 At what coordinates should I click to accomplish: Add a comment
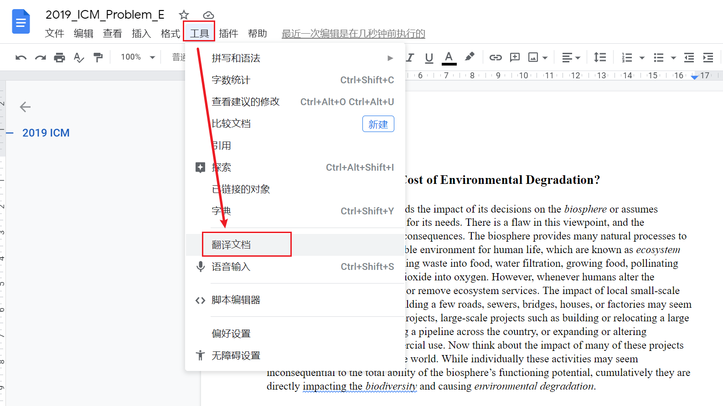pos(515,57)
